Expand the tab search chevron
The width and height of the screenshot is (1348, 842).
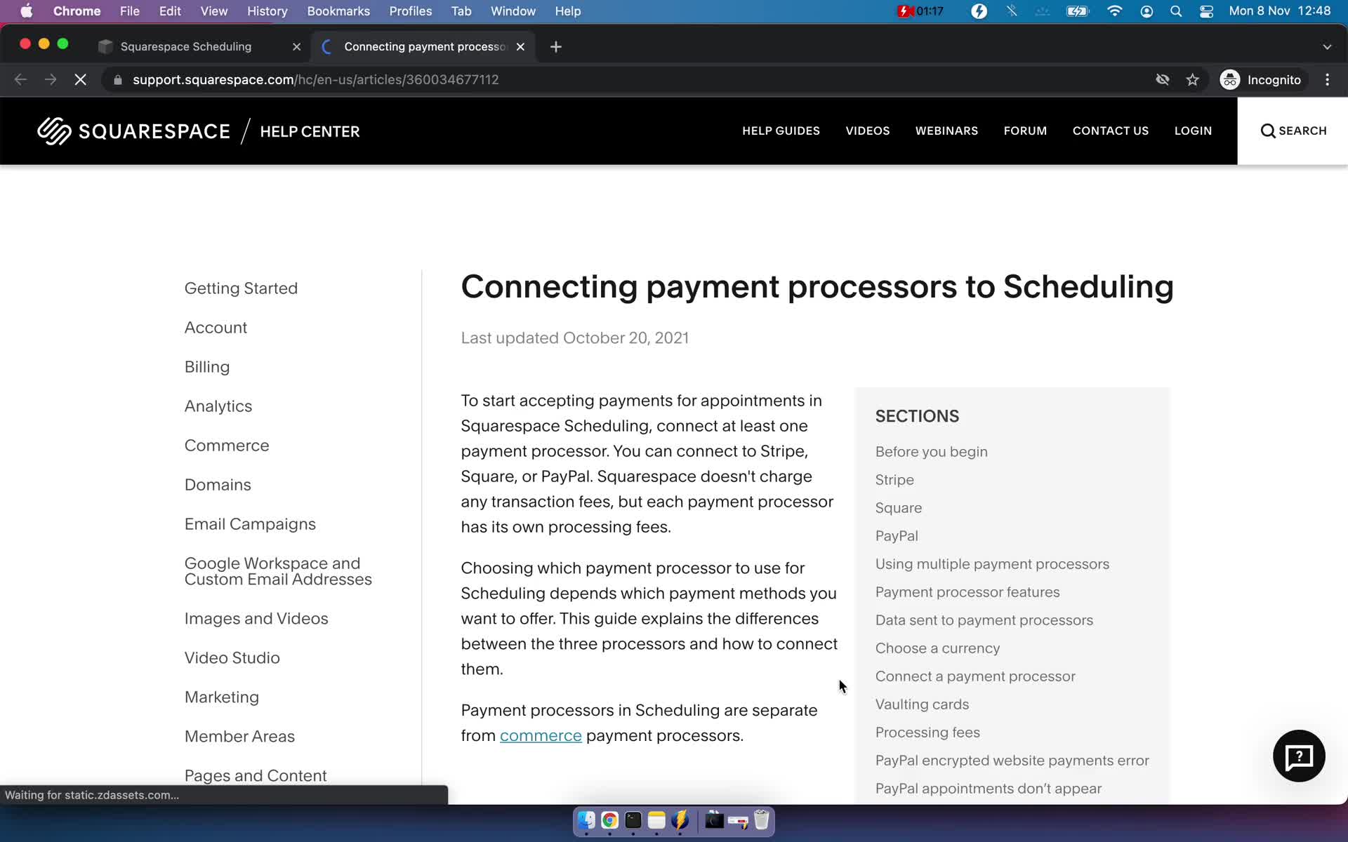coord(1327,47)
